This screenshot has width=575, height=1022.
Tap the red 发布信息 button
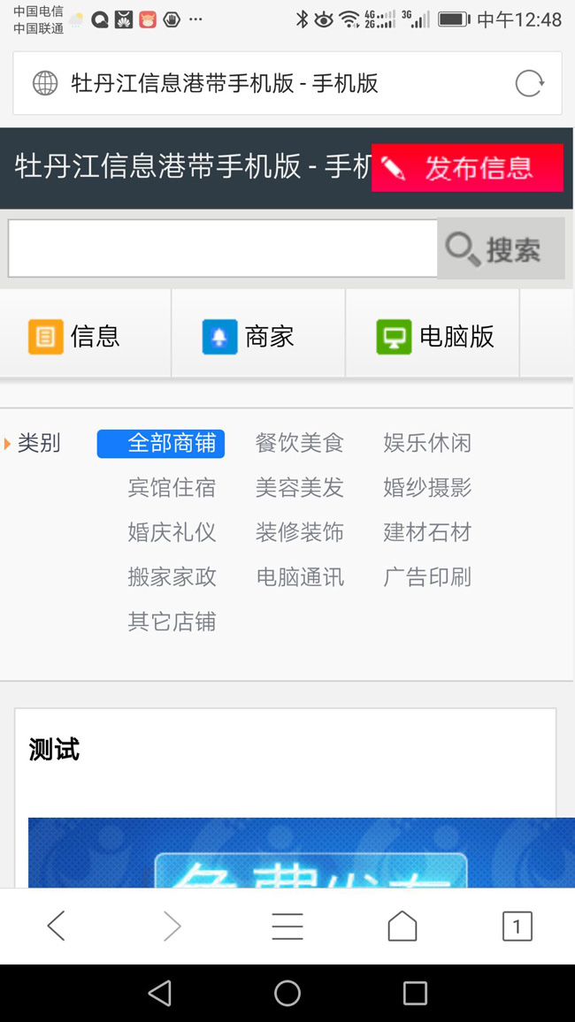click(x=467, y=168)
